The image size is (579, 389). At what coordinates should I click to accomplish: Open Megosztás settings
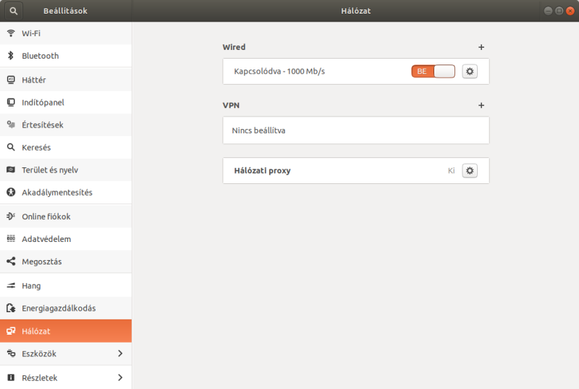66,262
